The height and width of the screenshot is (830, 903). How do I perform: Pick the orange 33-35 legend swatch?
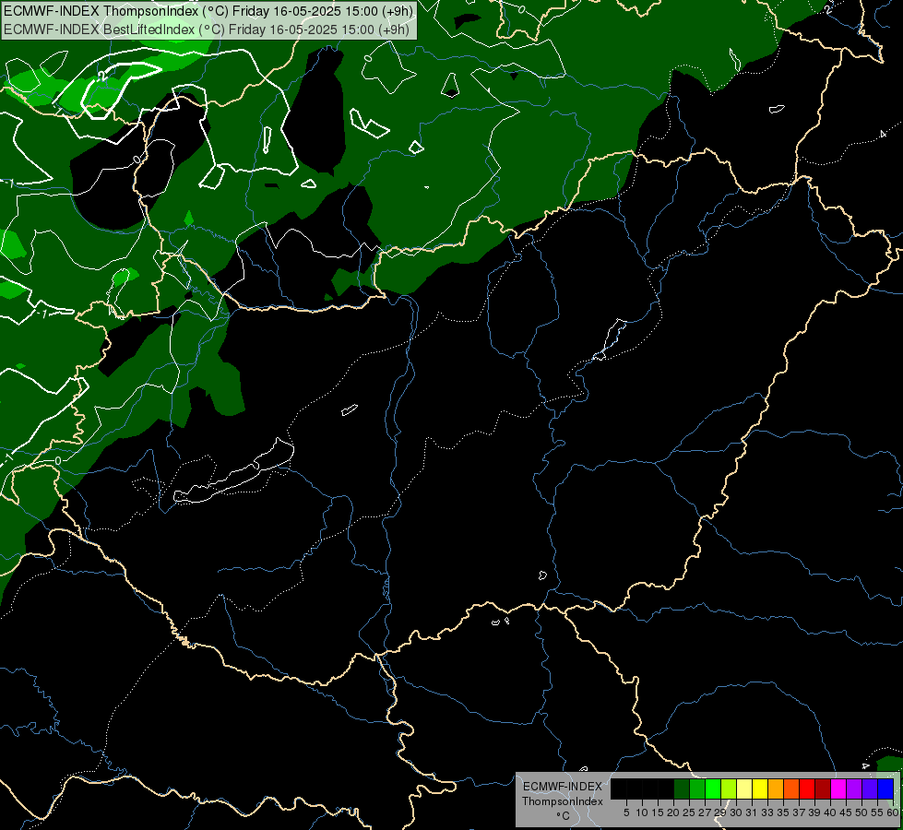point(776,789)
